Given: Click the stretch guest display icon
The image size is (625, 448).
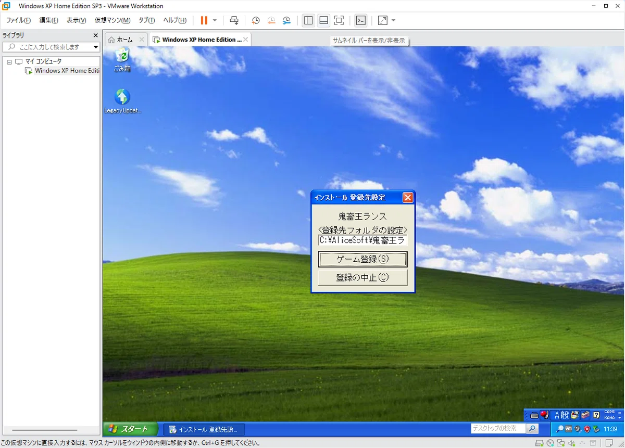Looking at the screenshot, I should 382,20.
